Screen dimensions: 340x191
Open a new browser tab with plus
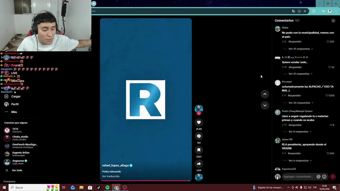(94, 3)
